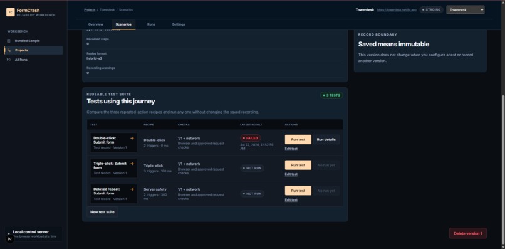Open Triple-click: Submit form arrow icon
The width and height of the screenshot is (505, 249).
(x=132, y=164)
